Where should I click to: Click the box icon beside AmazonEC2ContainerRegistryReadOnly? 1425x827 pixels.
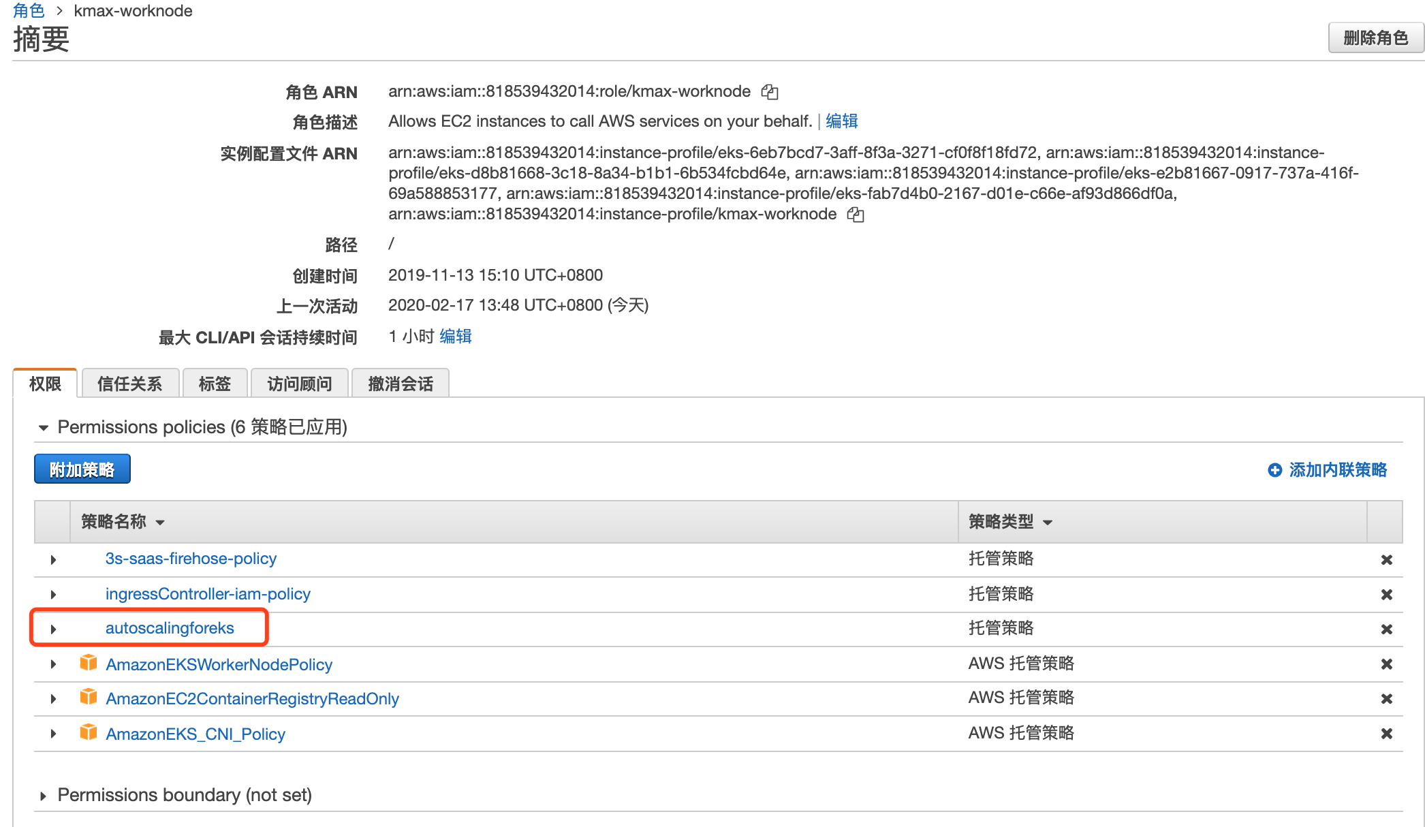(x=89, y=697)
